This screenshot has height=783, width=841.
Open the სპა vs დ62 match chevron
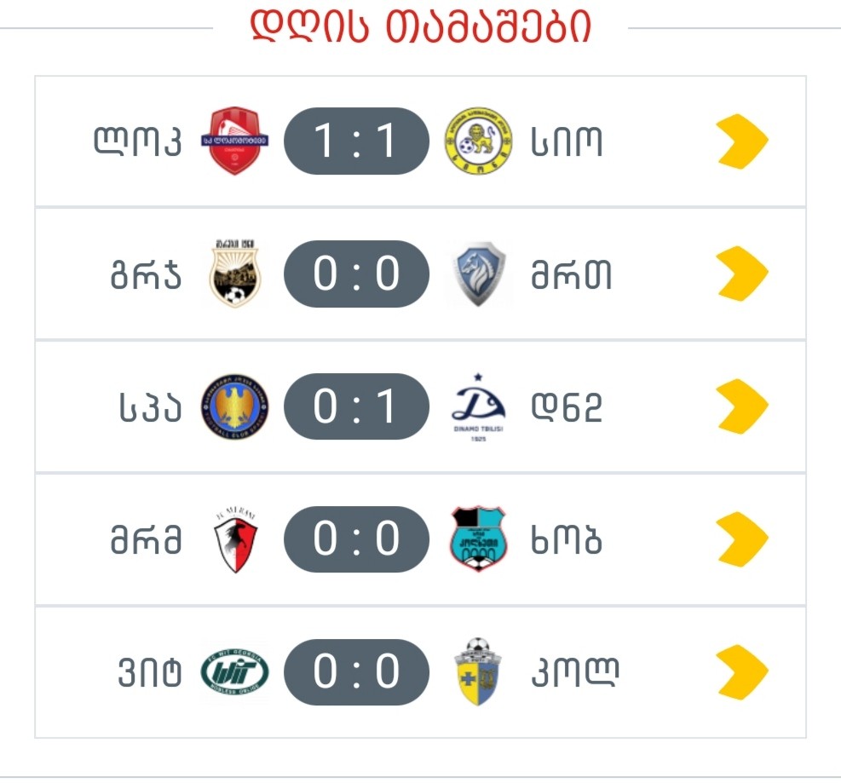point(742,406)
